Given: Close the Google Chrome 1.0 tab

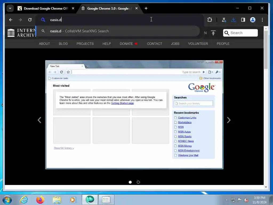Looking at the screenshot, I should tap(136, 8).
